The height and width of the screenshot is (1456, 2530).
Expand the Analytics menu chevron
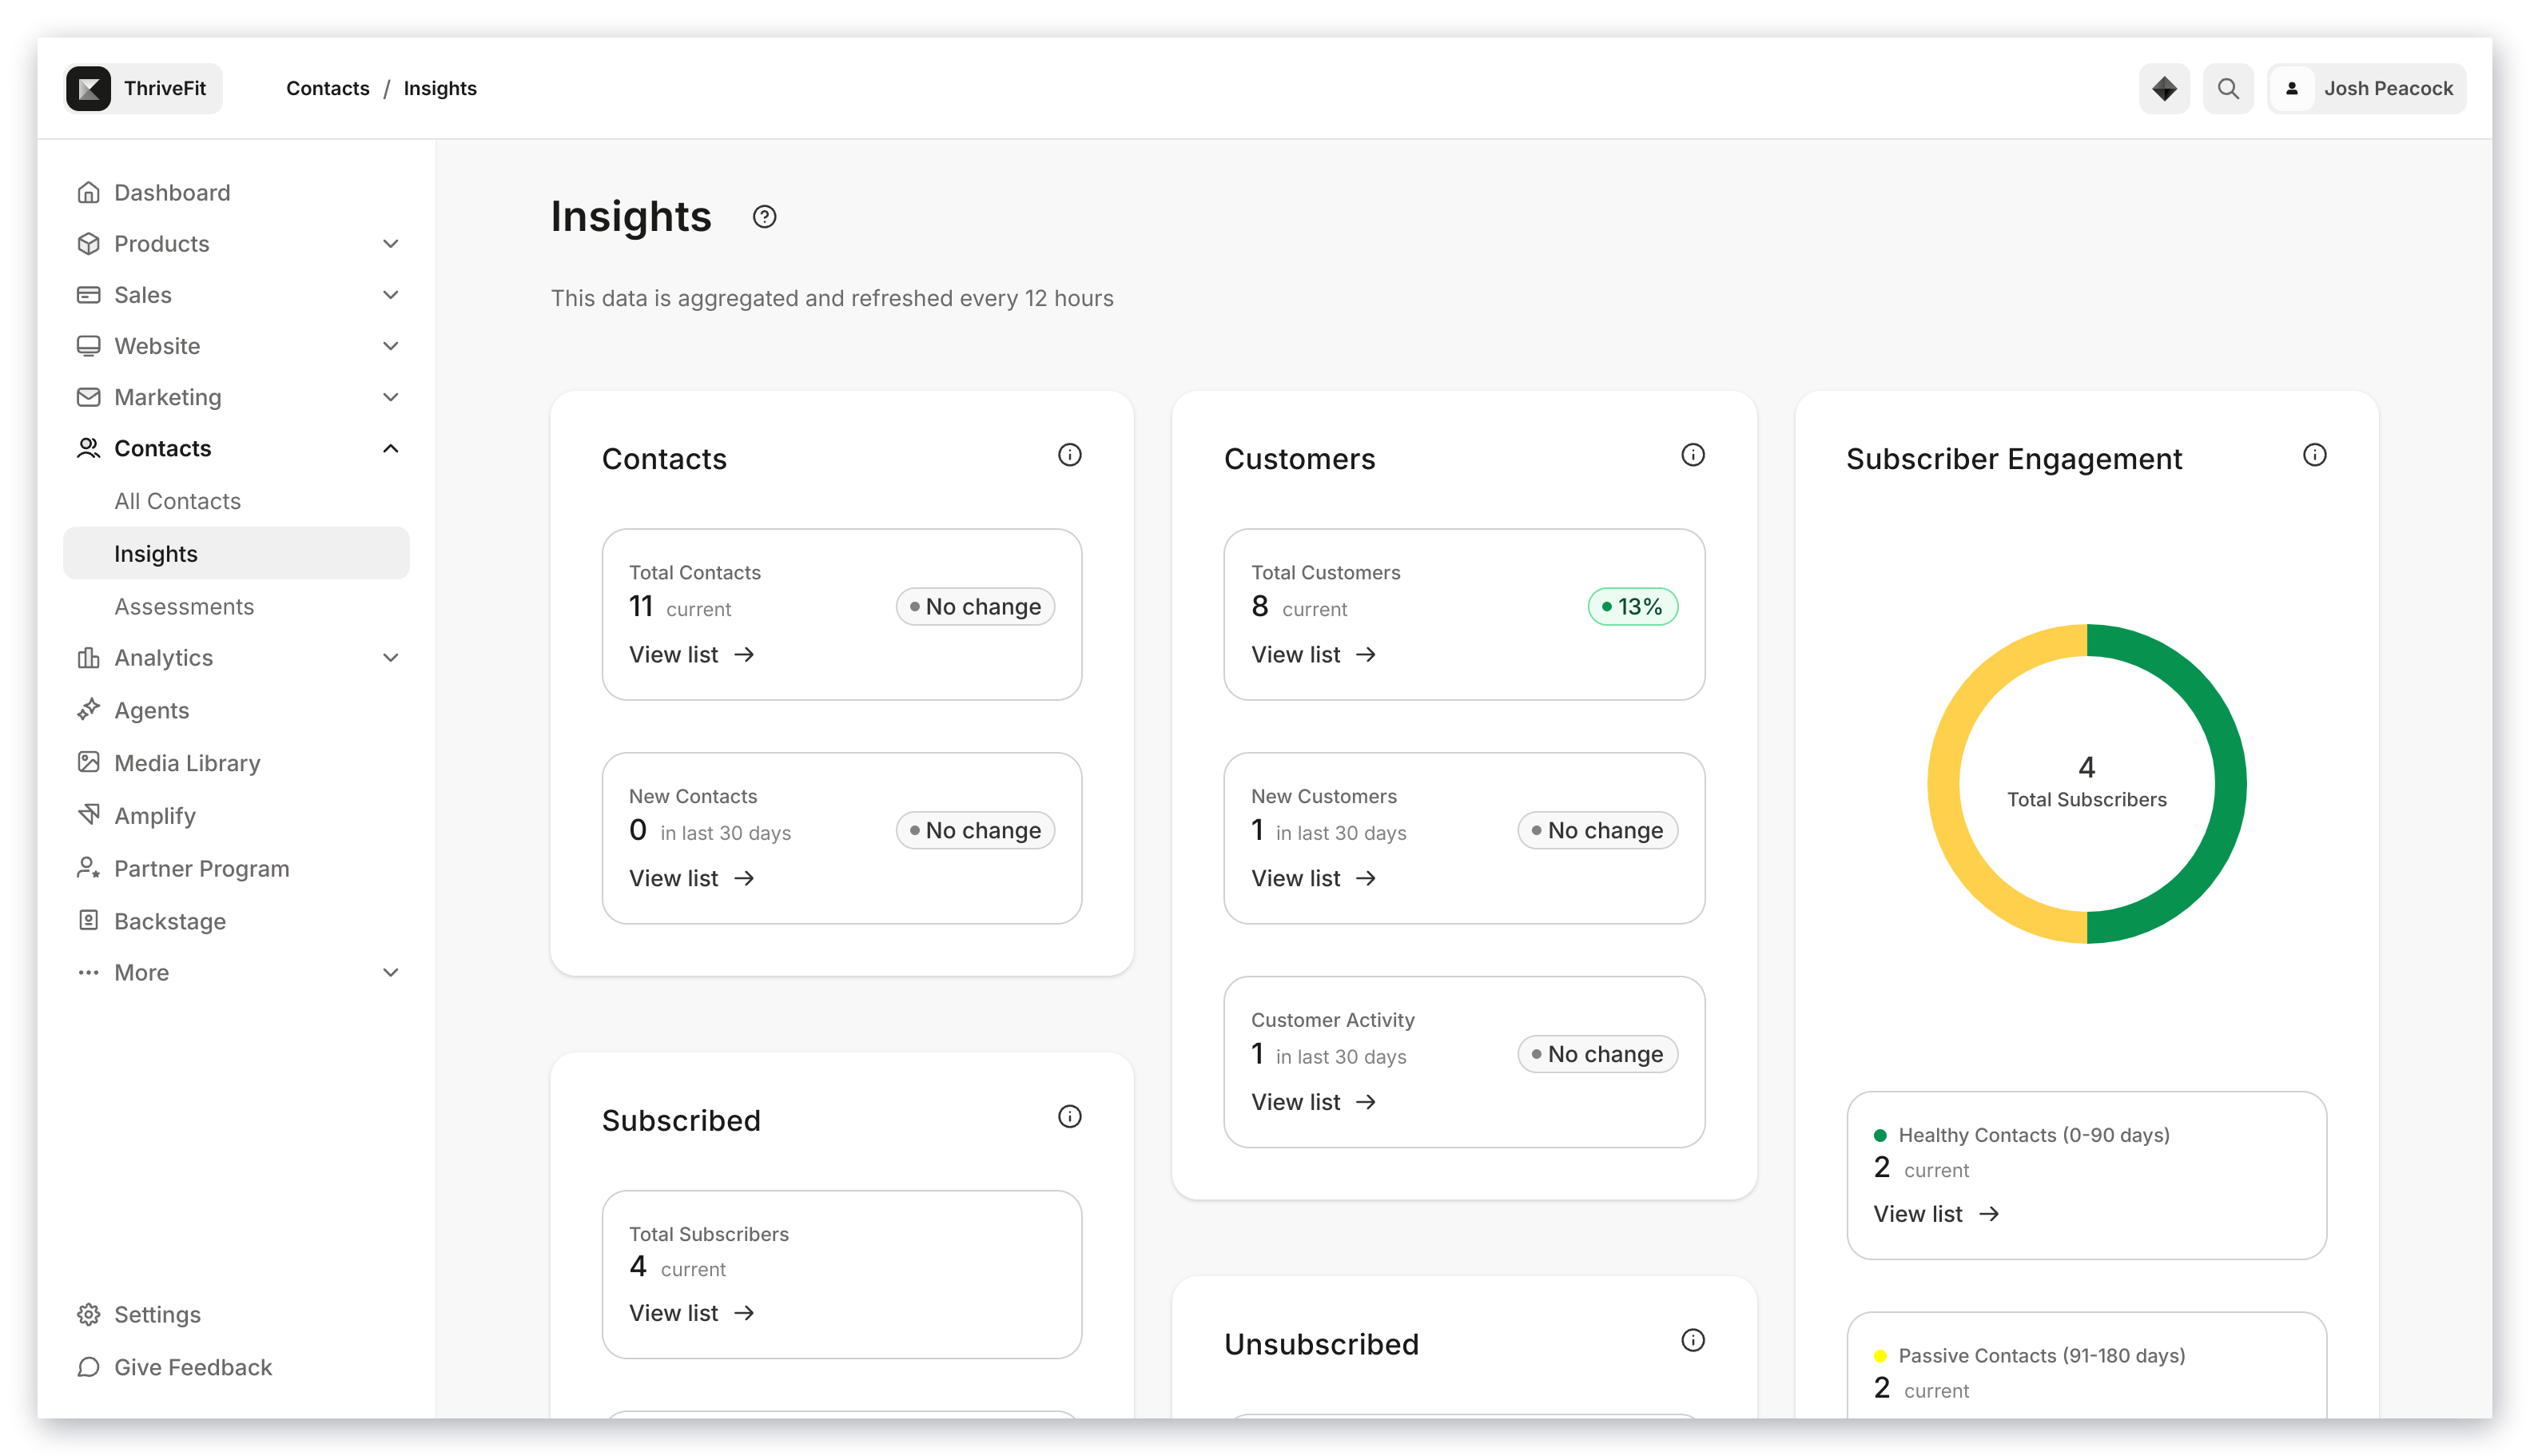tap(391, 657)
